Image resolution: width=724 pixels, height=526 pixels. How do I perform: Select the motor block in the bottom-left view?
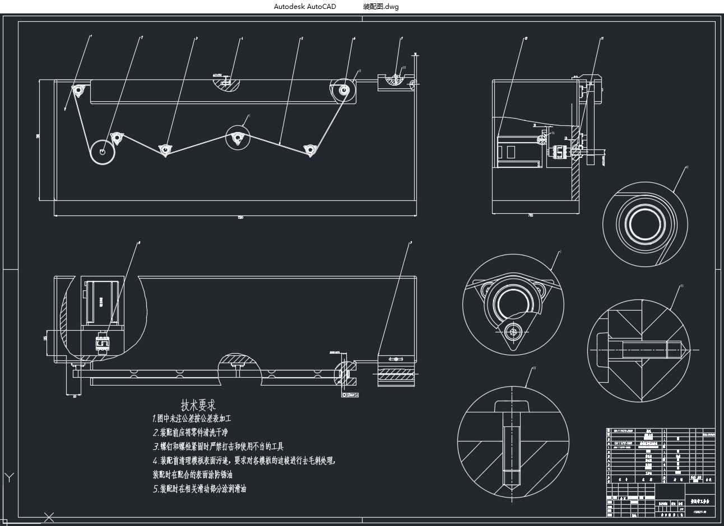tap(102, 301)
